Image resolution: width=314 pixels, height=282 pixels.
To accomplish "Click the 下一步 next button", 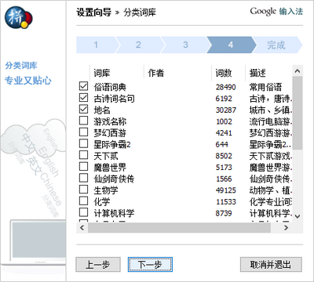I will pyautogui.click(x=150, y=265).
